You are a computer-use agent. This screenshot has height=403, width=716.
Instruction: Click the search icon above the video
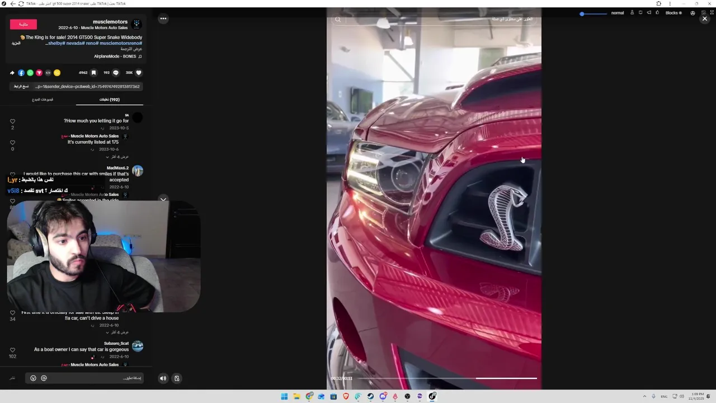pos(338,20)
